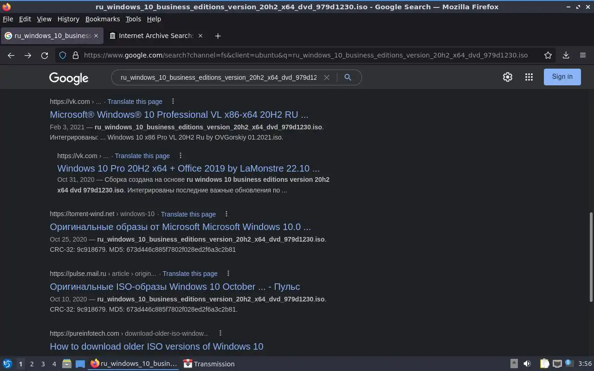Open the notification tray icon with badge
Image resolution: width=594 pixels, height=371 pixels.
(x=569, y=364)
